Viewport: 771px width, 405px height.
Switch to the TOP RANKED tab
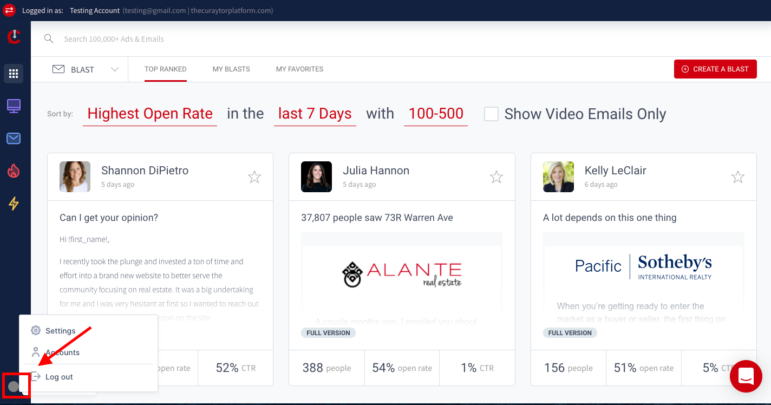pyautogui.click(x=166, y=69)
